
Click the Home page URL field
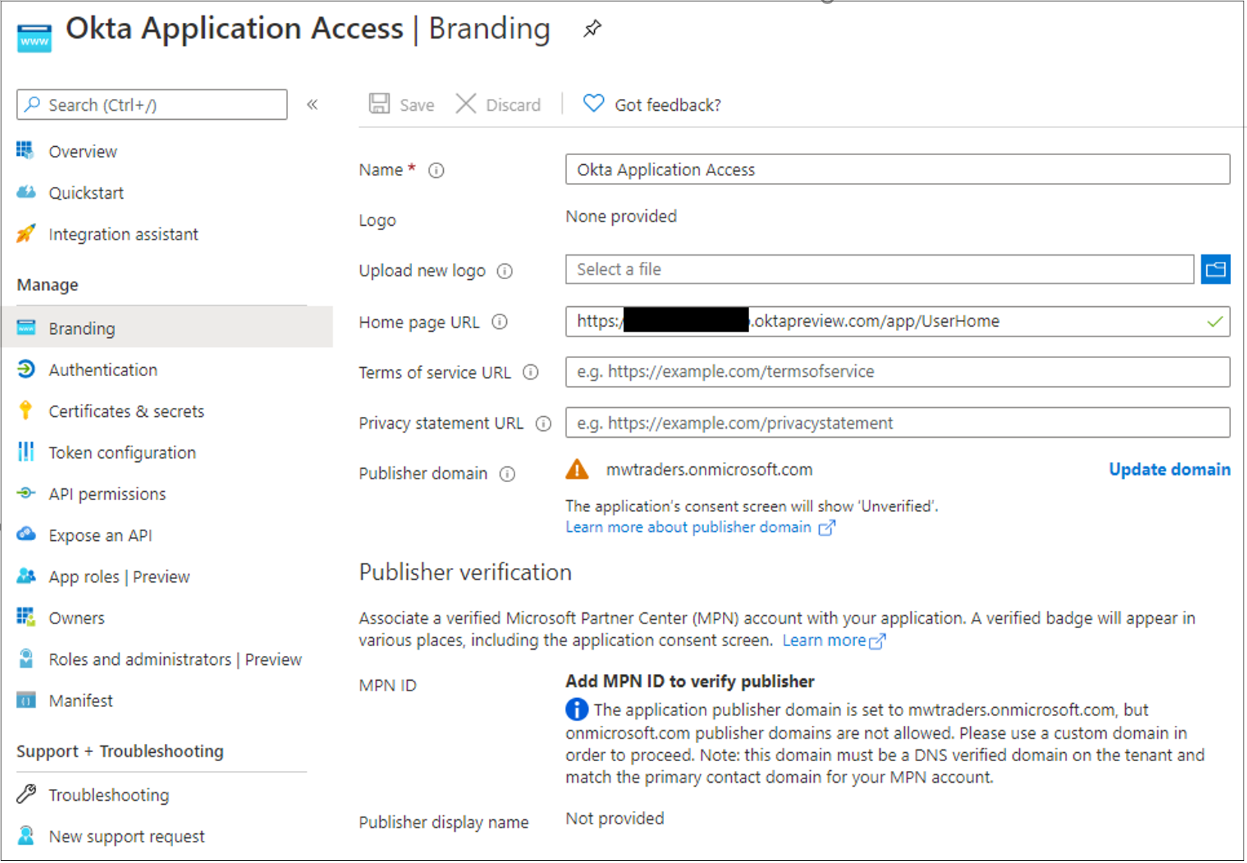pos(897,321)
